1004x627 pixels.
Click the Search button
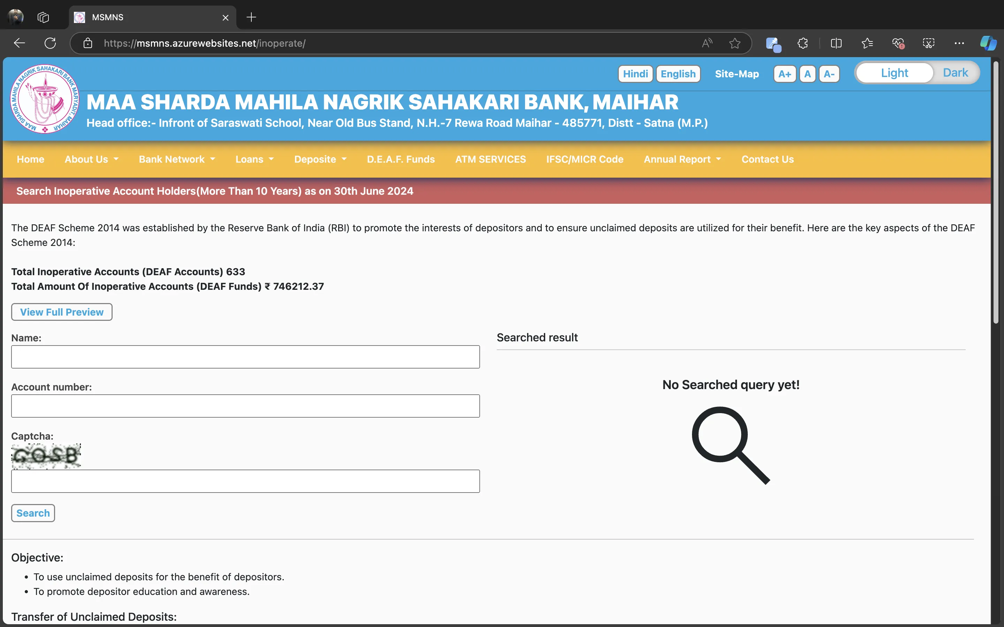point(33,513)
